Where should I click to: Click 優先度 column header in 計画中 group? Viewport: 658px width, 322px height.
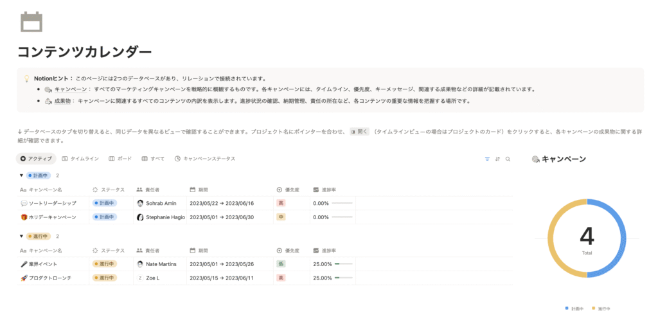click(288, 190)
